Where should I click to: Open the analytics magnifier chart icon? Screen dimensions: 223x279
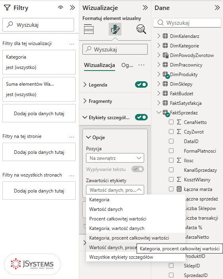coord(141,29)
